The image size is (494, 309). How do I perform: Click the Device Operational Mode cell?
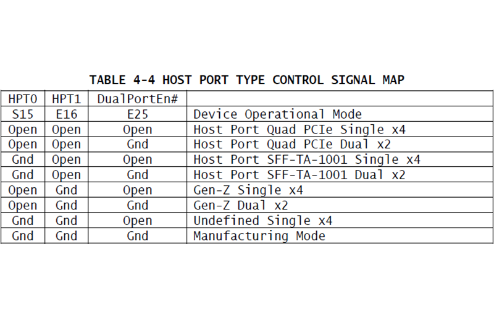click(340, 114)
